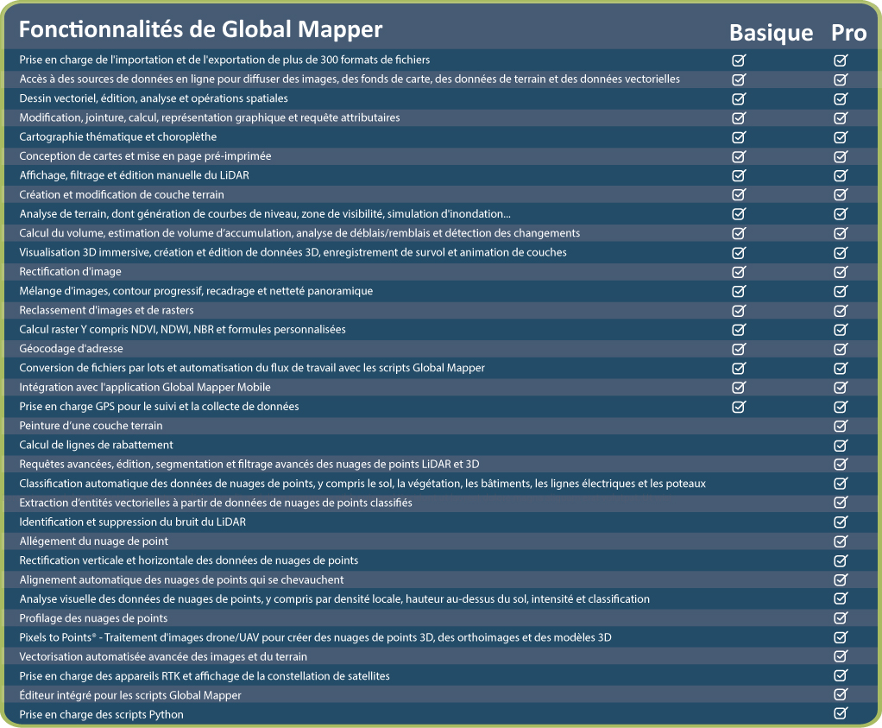The height and width of the screenshot is (728, 882).
Task: Click Pro checkmark for 'Dessin vectoriel' row
Action: click(841, 98)
